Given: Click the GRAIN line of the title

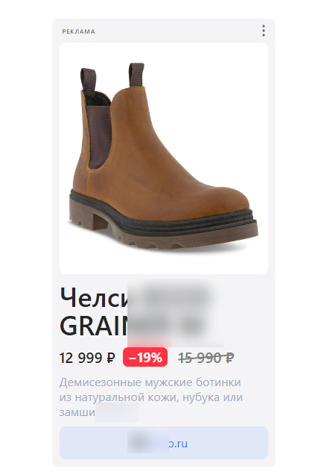Looking at the screenshot, I should (x=94, y=326).
